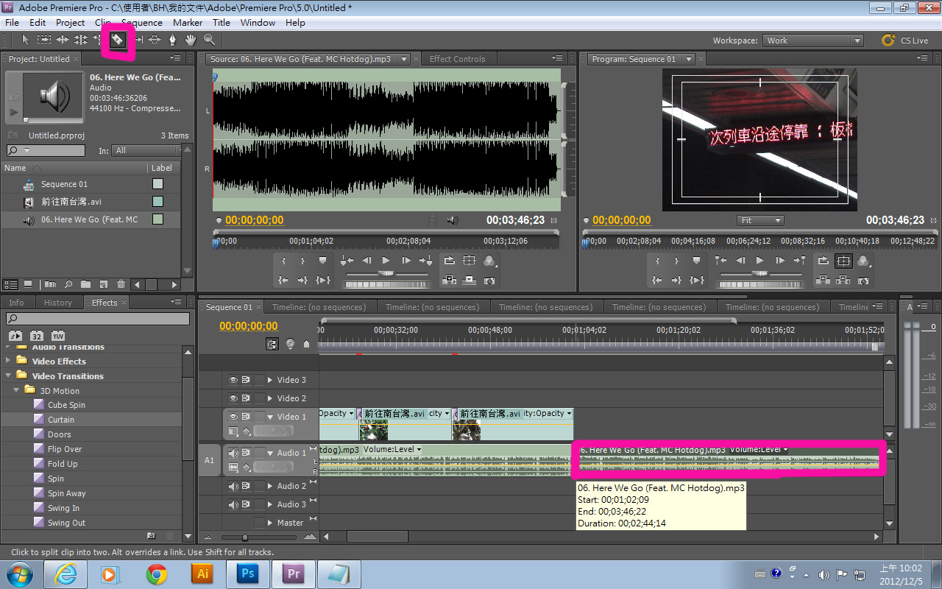Step forward one frame in Program monitor
Screen dimensions: 942x589
tap(780, 261)
